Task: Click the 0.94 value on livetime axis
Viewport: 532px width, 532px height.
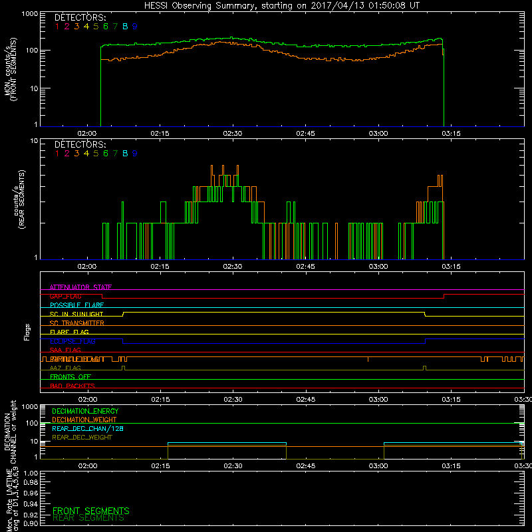Action: point(31,504)
